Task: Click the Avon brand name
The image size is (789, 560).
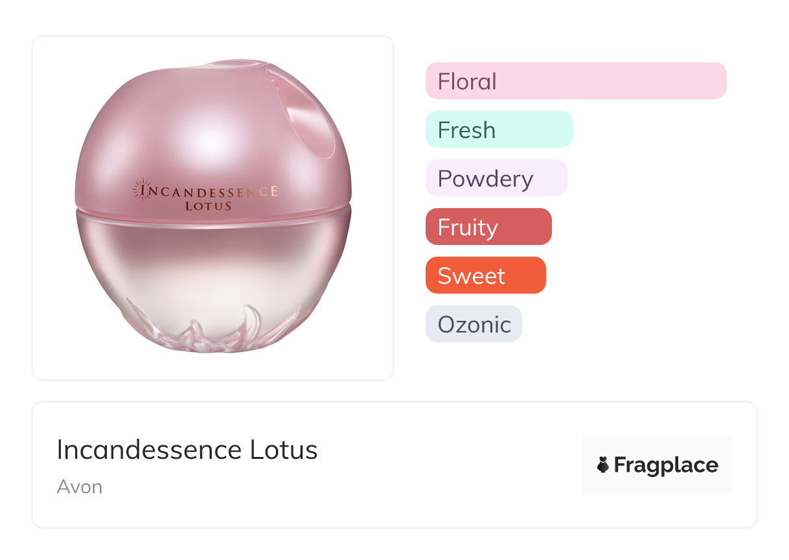Action: point(79,487)
